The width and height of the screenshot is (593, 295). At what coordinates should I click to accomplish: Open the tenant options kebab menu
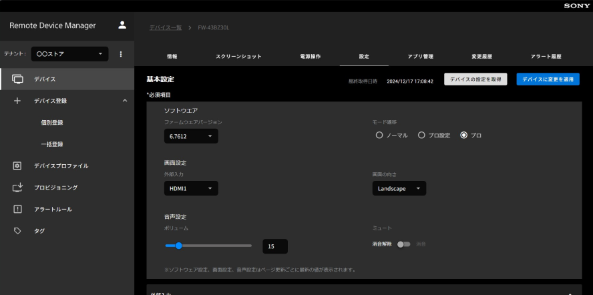click(x=121, y=53)
